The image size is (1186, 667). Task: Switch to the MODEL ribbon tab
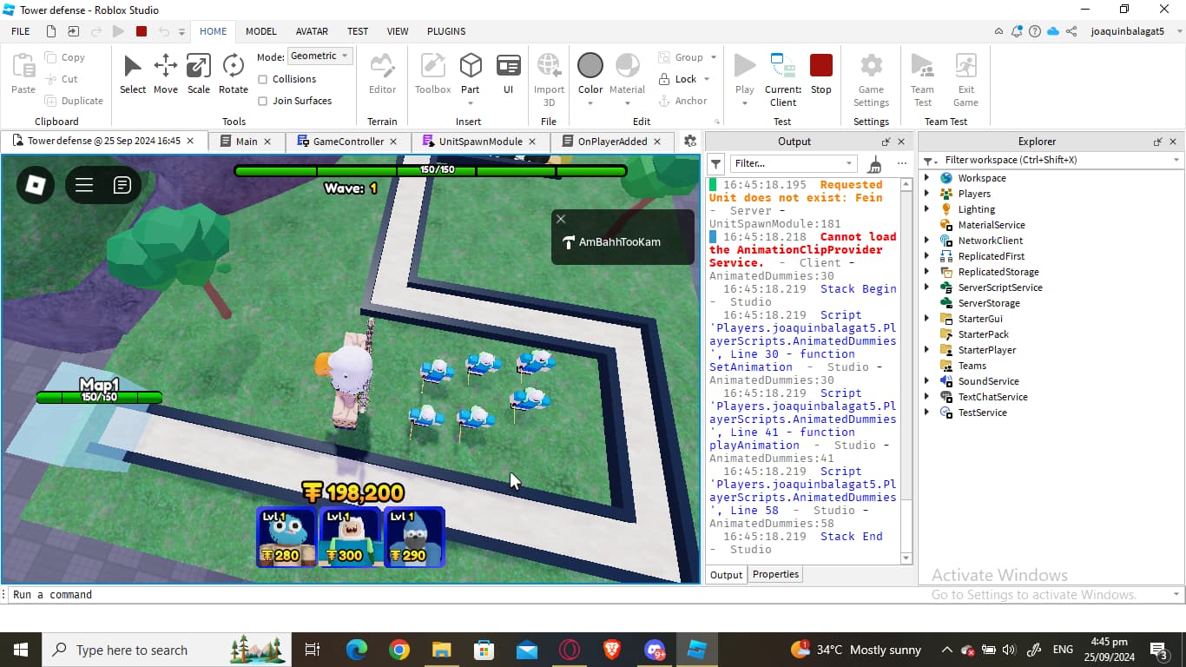[260, 31]
